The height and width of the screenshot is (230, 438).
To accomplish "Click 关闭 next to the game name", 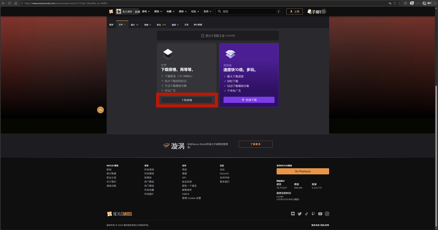I will [x=137, y=12].
